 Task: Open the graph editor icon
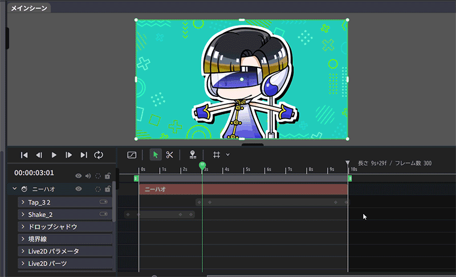point(132,155)
